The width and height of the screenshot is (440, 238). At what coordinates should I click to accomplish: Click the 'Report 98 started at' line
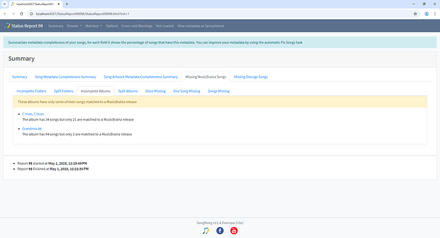pyautogui.click(x=52, y=163)
